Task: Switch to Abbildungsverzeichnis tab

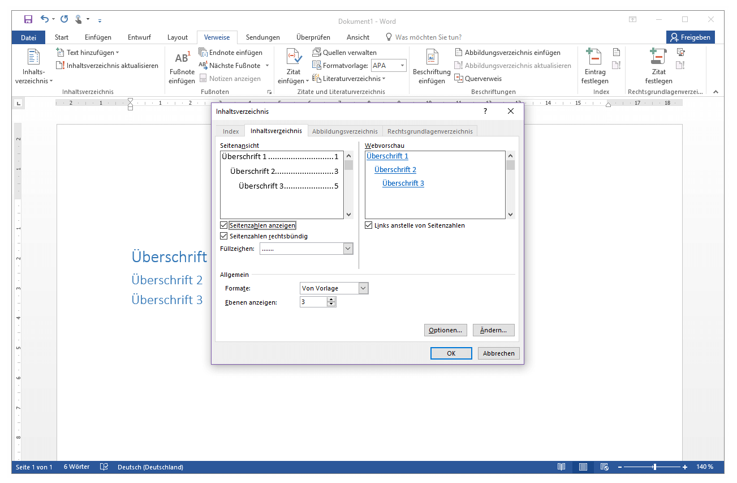Action: [x=345, y=131]
